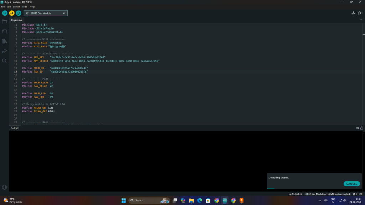Viewport: 365px width, 205px height.
Task: Open the Debug sidebar panel
Action: (x=4, y=51)
